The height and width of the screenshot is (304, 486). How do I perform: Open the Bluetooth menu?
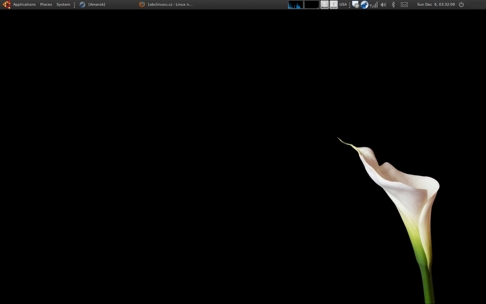393,5
